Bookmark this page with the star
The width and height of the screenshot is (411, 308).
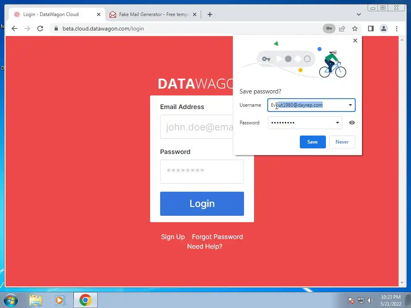pos(355,28)
